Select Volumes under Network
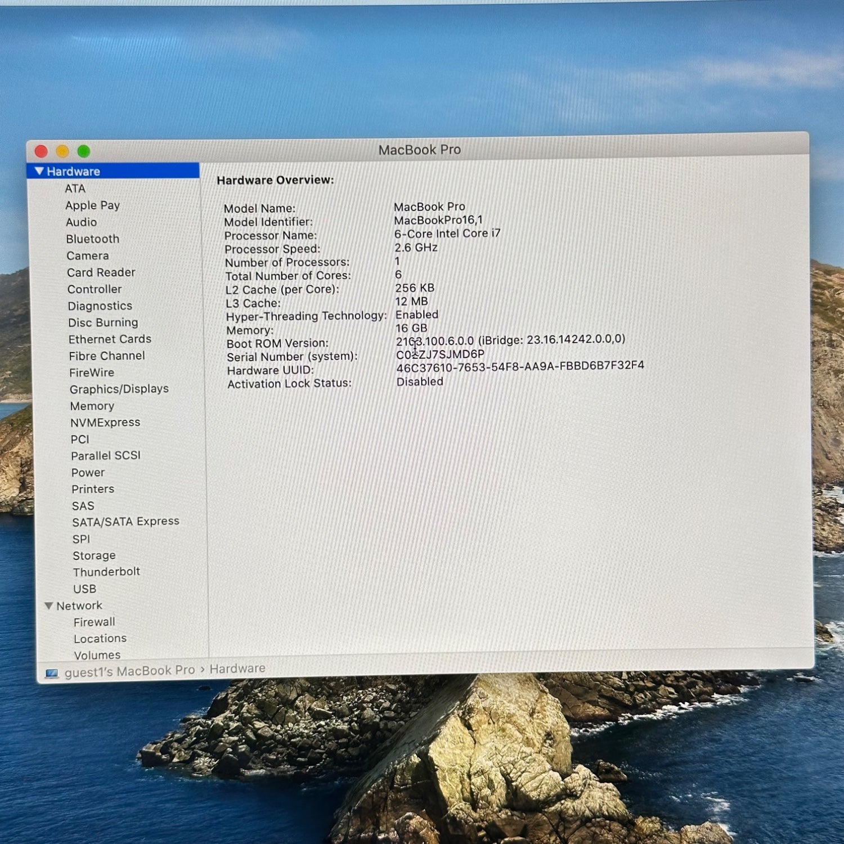Screen dimensions: 844x844 pyautogui.click(x=97, y=656)
